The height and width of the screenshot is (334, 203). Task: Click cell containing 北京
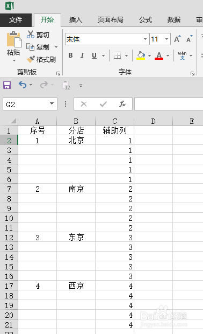76,141
